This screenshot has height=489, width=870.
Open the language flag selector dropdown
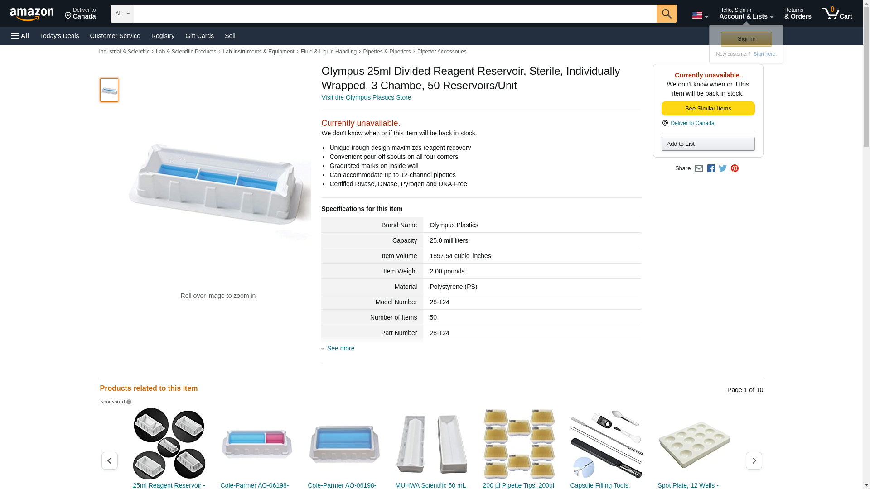tap(700, 15)
